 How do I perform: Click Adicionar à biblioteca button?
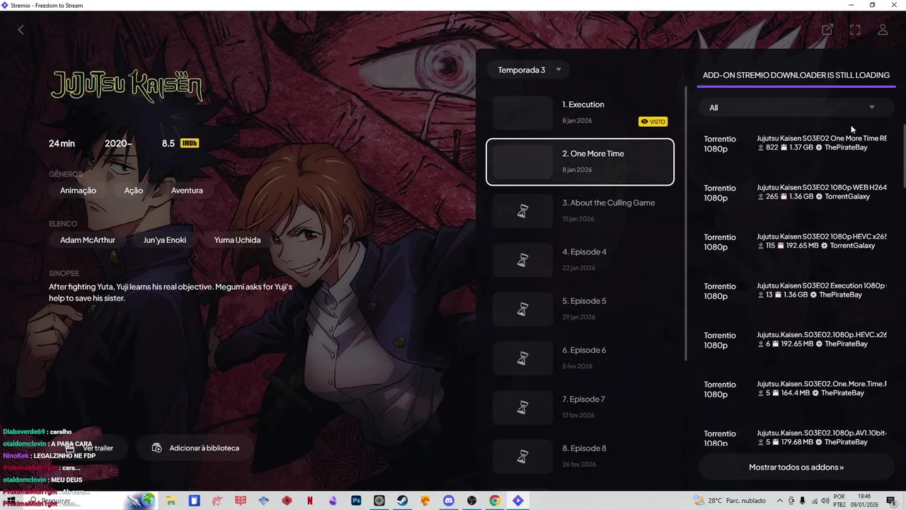pos(195,448)
